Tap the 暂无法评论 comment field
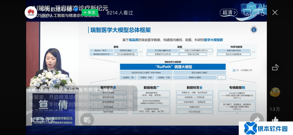 point(51,119)
